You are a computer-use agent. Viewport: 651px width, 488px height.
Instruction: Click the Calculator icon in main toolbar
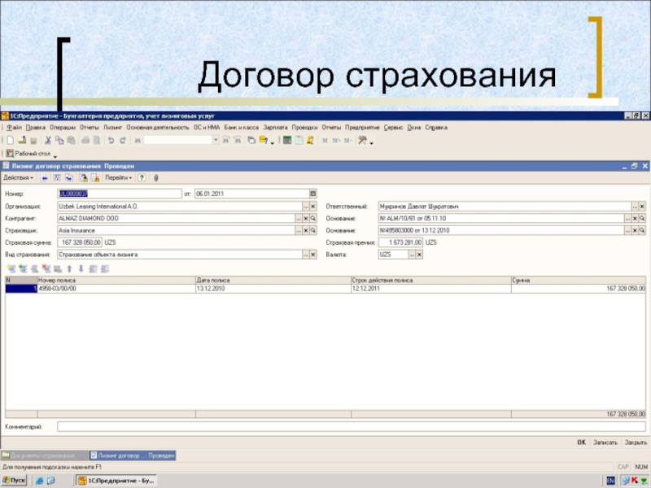pos(287,140)
